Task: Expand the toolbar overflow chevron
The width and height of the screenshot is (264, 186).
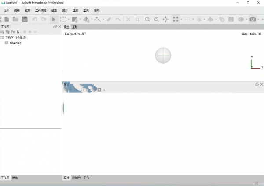Action: click(x=262, y=19)
